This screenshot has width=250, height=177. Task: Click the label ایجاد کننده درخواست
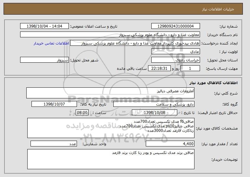[219, 43]
